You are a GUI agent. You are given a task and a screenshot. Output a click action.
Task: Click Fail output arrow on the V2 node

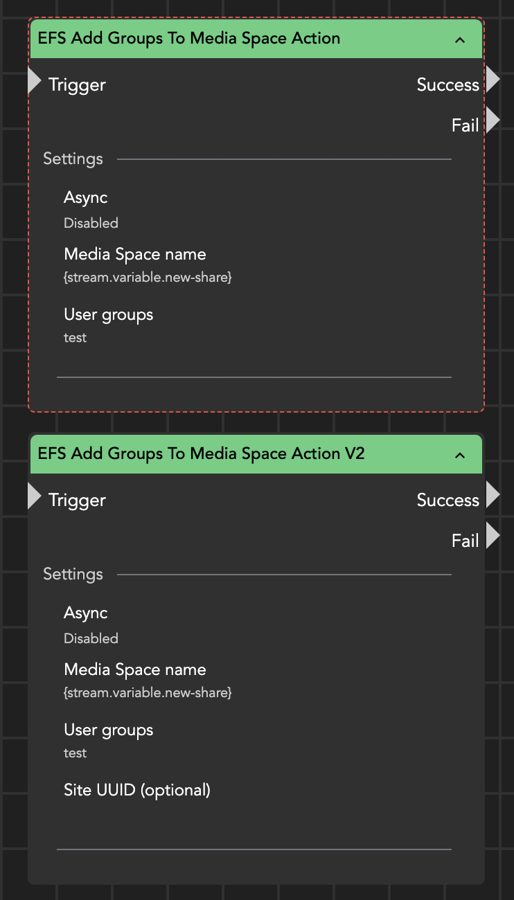click(x=493, y=535)
